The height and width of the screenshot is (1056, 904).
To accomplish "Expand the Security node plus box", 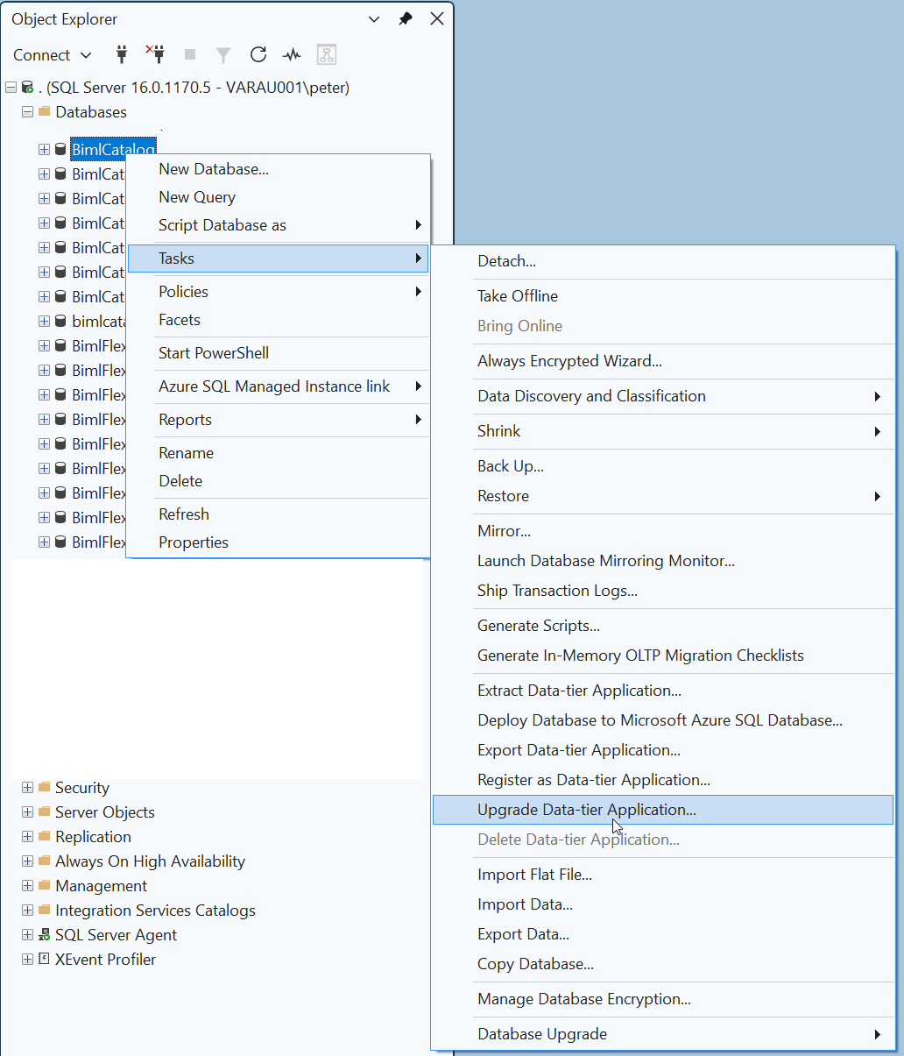I will pyautogui.click(x=27, y=788).
